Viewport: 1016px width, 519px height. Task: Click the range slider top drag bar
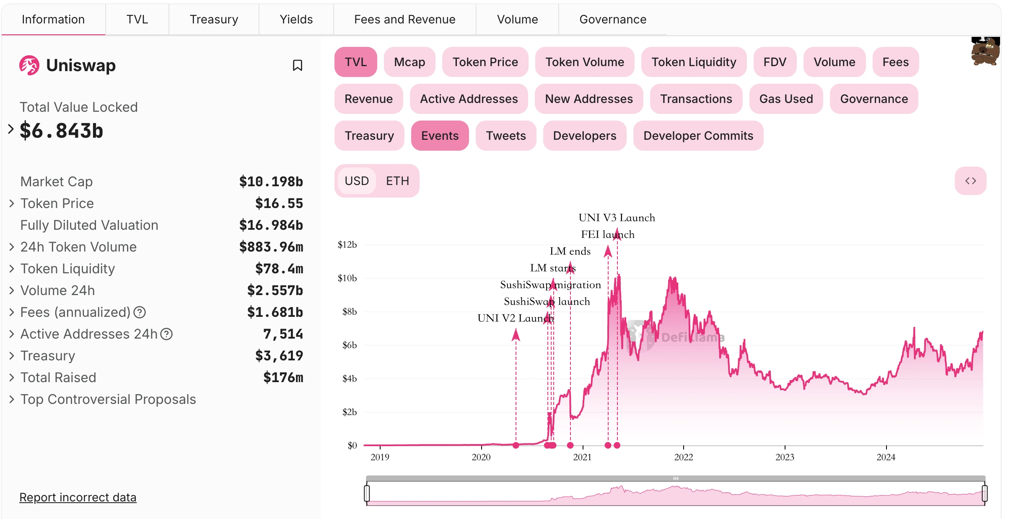(x=676, y=478)
